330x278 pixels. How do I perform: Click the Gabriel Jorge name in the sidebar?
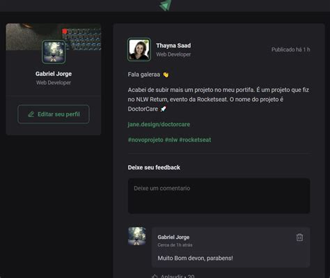54,74
